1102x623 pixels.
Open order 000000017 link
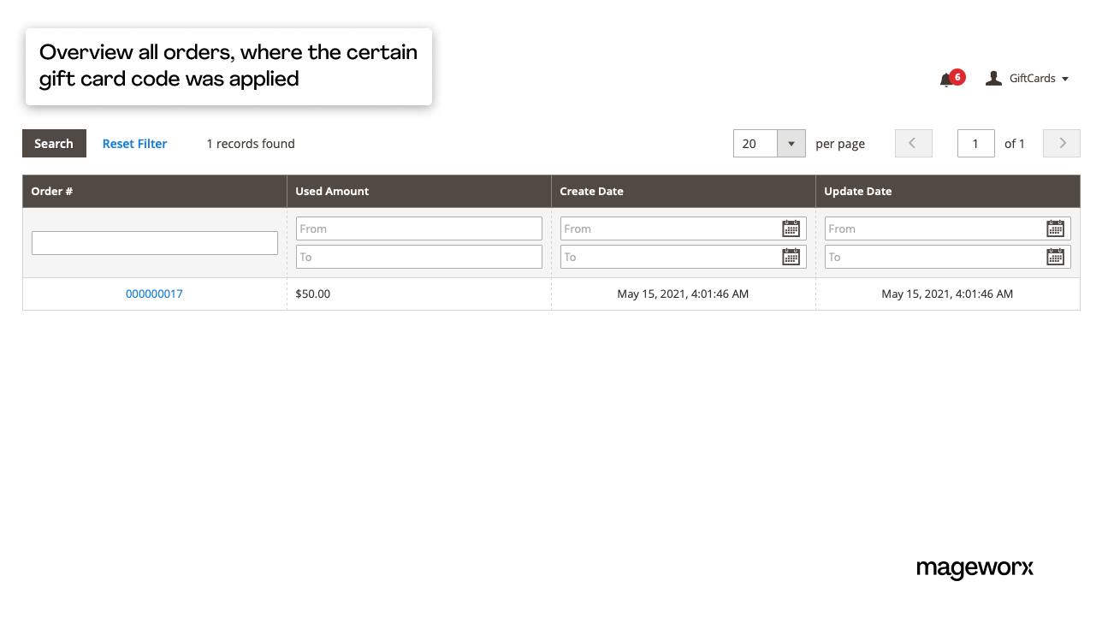pos(154,294)
